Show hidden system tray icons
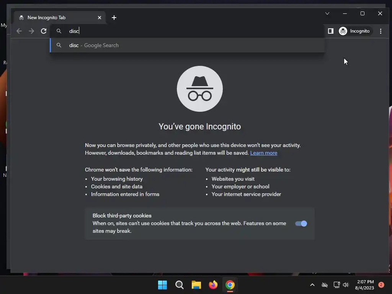Screen dimensions: 392x294 point(312,285)
